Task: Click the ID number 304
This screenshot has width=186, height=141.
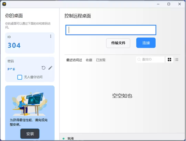Action: click(x=14, y=45)
